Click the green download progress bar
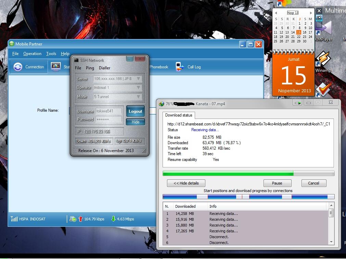Image resolution: width=346 pixels, height=259 pixels. point(248,173)
